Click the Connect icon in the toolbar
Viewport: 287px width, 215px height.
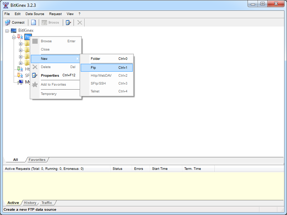tap(8, 23)
